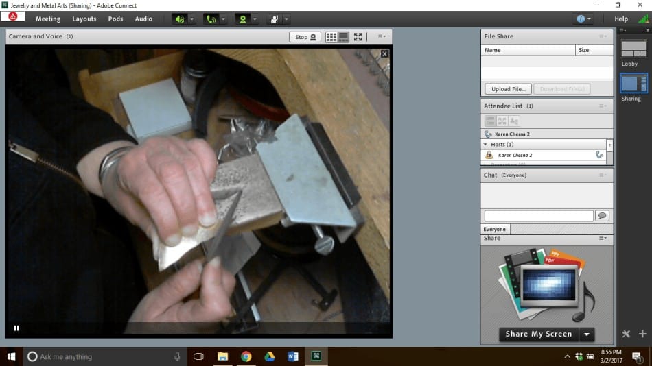652x366 pixels.
Task: Sort files by Size column
Action: [x=594, y=50]
